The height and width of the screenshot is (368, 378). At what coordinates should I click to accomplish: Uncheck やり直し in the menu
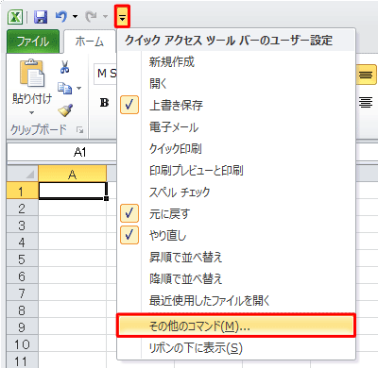(x=236, y=235)
